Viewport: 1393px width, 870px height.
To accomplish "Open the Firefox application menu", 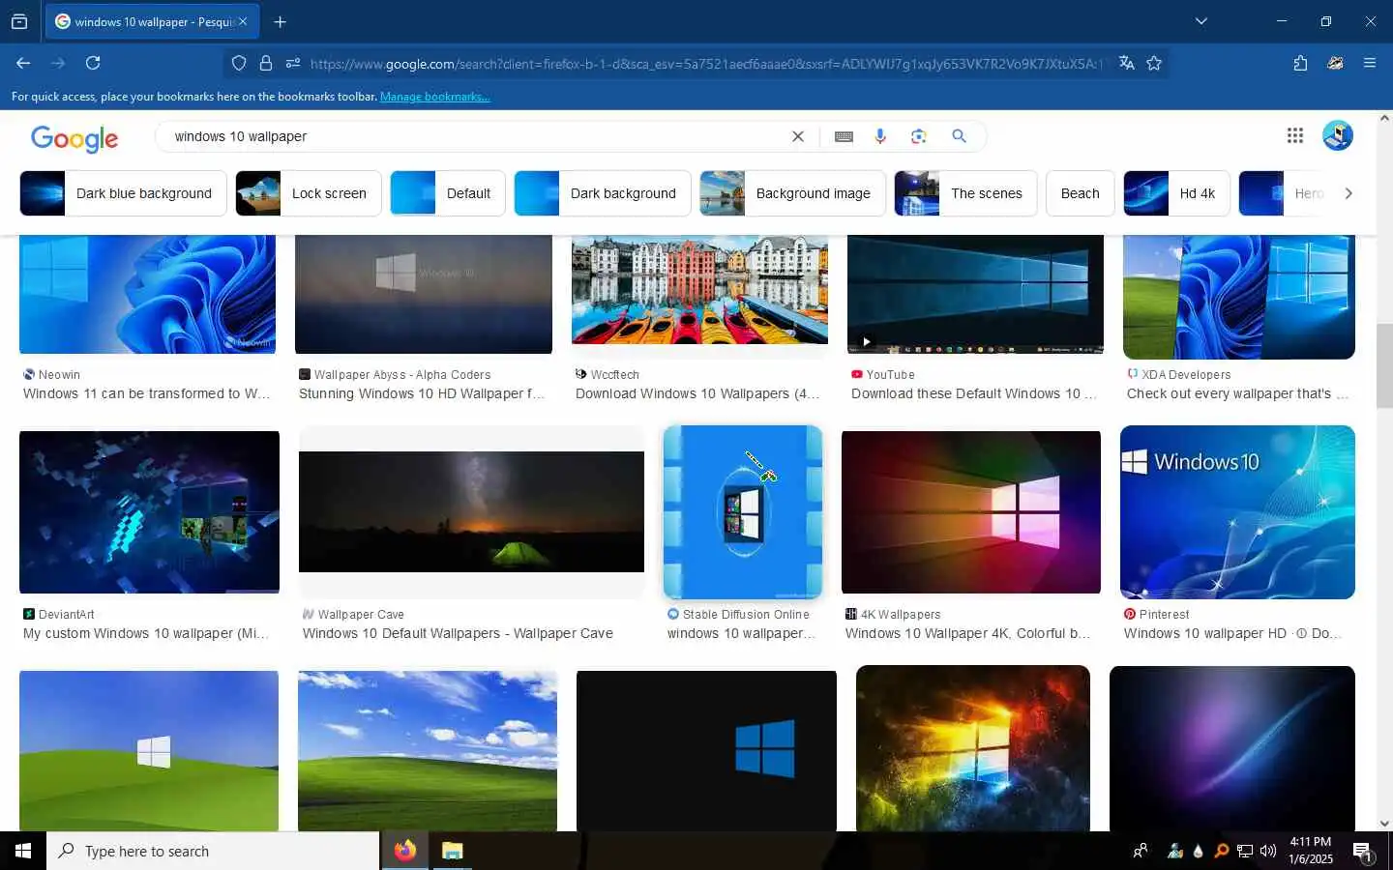I will pos(1370,63).
